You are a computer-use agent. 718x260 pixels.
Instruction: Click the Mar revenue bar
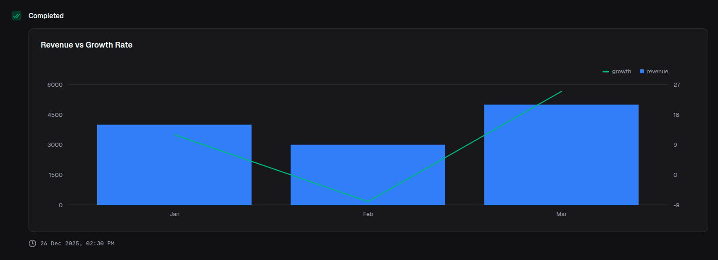[561, 155]
